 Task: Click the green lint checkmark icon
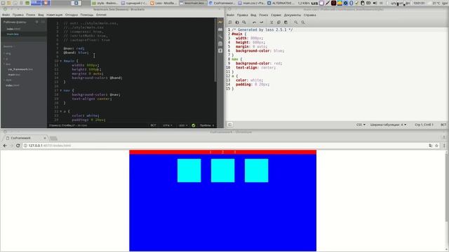point(194,125)
